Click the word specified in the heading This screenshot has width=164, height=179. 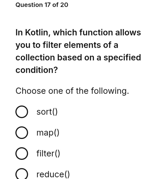tap(122, 58)
